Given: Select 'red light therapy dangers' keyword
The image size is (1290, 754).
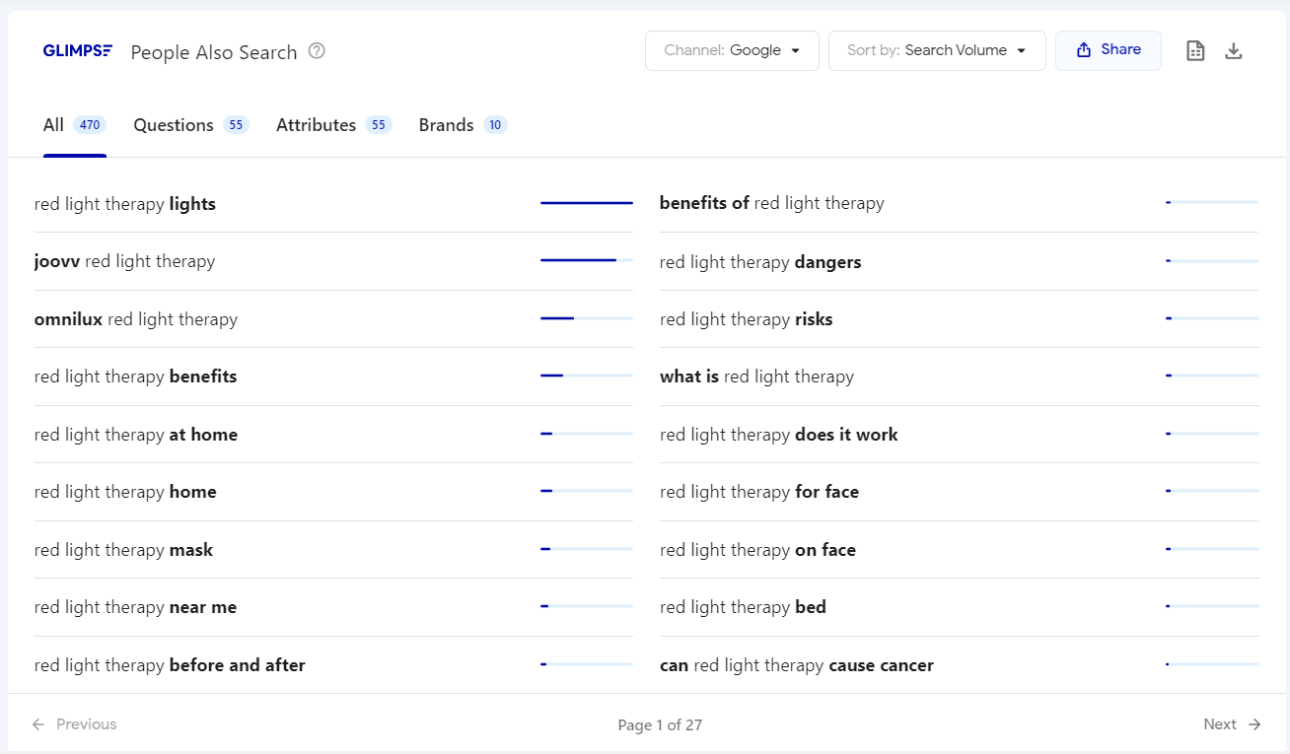Looking at the screenshot, I should [x=760, y=262].
